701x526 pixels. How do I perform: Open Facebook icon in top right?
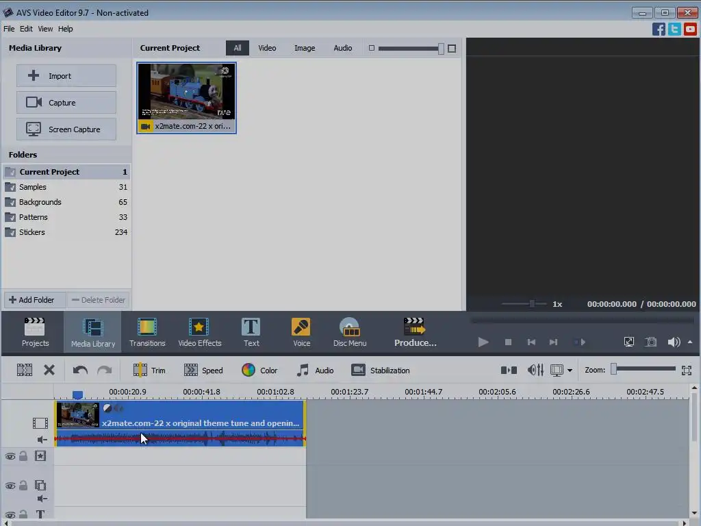[659, 29]
